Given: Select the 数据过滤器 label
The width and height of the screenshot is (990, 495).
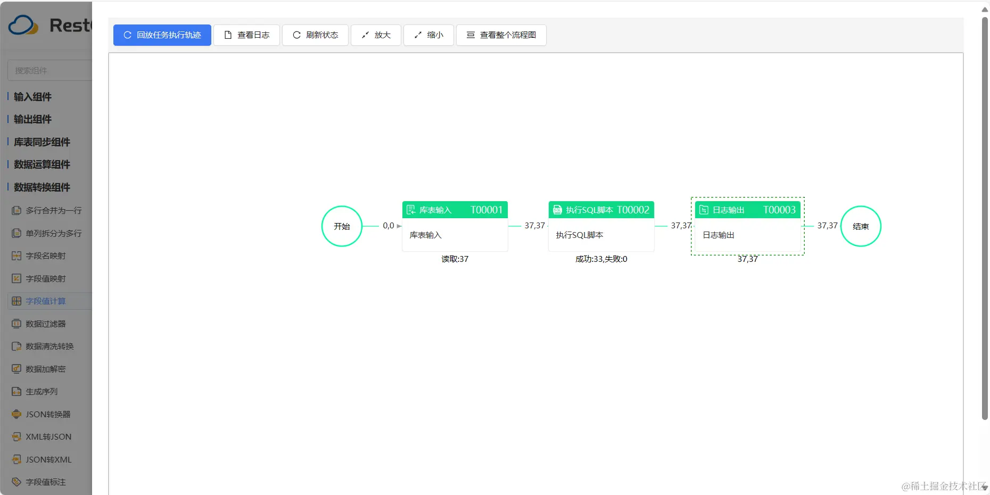Looking at the screenshot, I should [x=46, y=324].
